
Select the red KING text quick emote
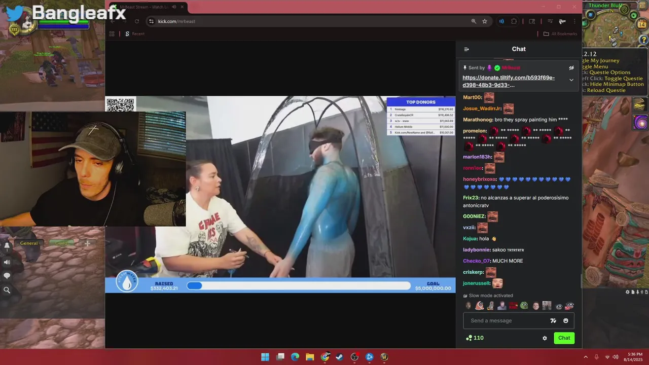pos(513,306)
